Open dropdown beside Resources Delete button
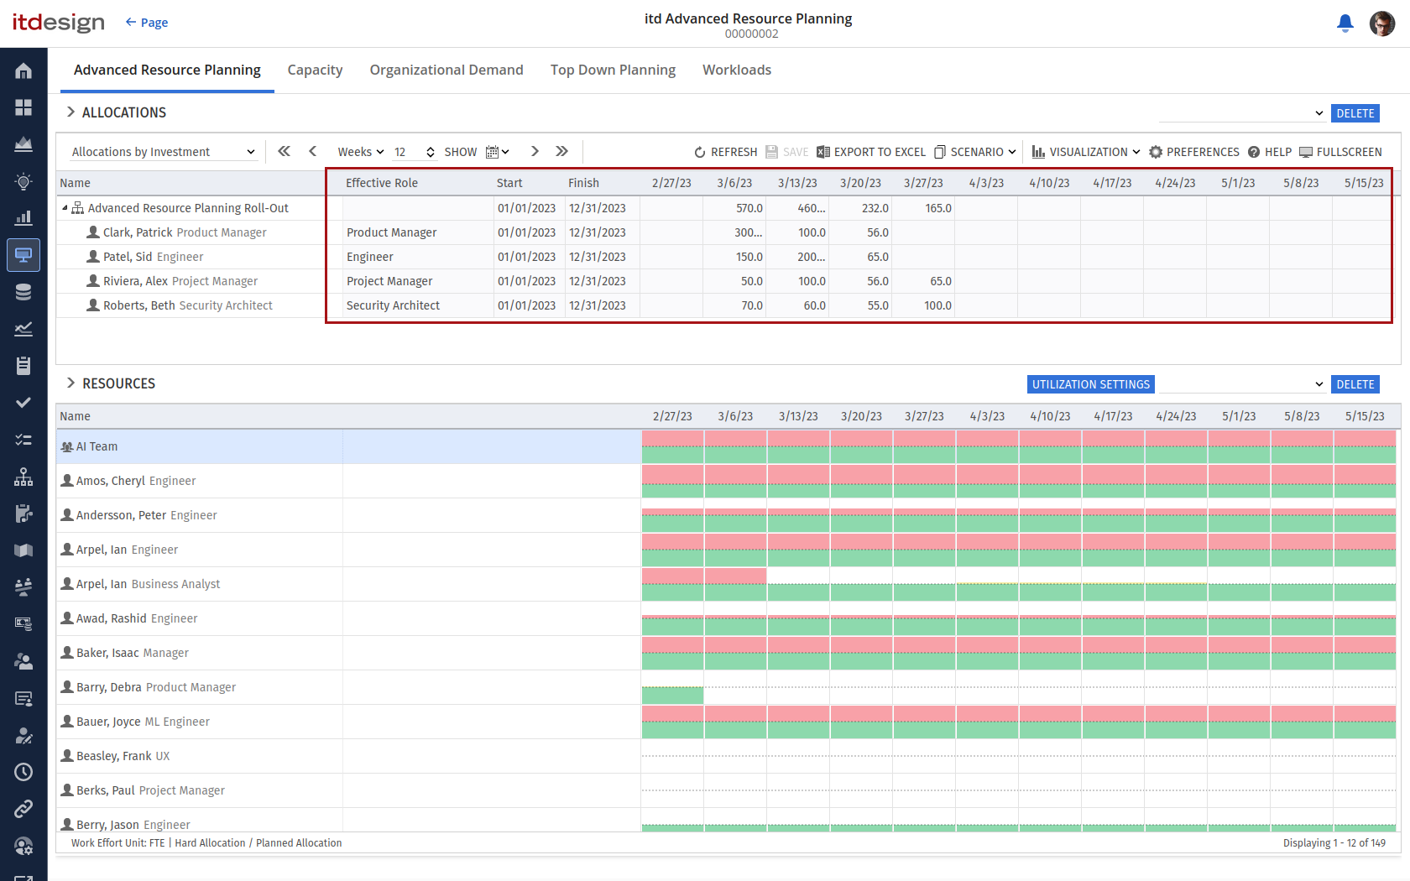Viewport: 1410px width, 881px height. (1242, 384)
